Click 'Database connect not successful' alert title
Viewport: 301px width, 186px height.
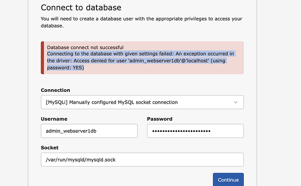85,47
